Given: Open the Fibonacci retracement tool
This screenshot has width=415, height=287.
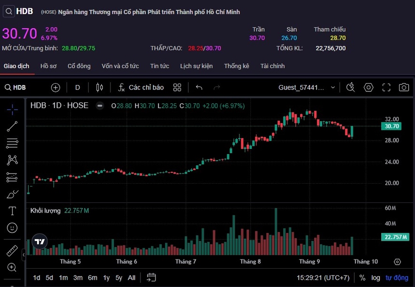Looking at the screenshot, I should (x=12, y=143).
